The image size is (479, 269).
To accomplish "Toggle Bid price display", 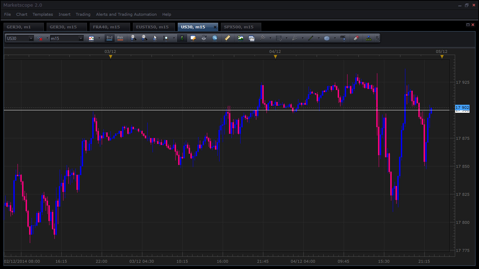I will click(x=110, y=38).
